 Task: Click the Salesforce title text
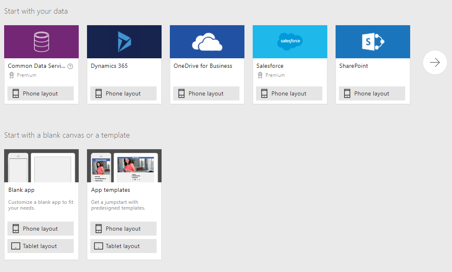[270, 66]
